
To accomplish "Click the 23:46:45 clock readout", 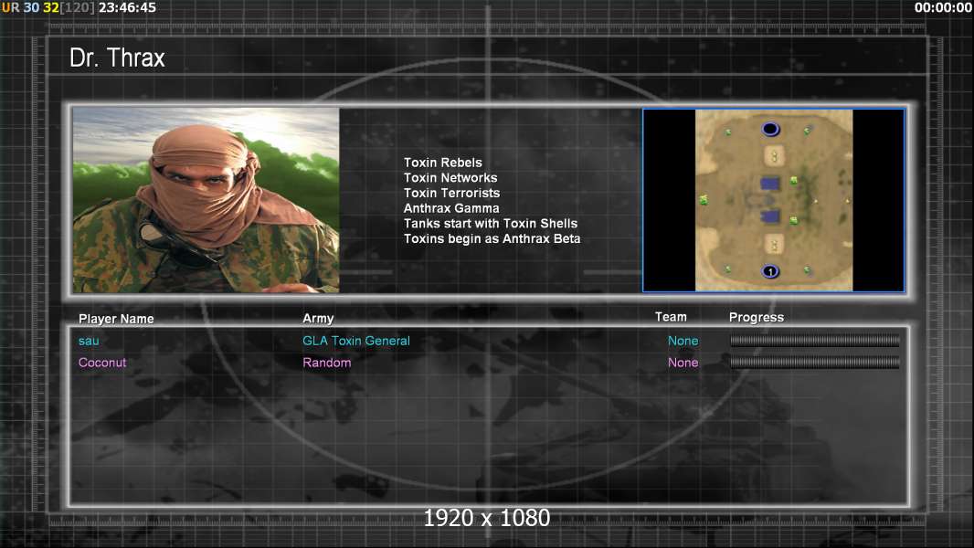I will coord(127,7).
